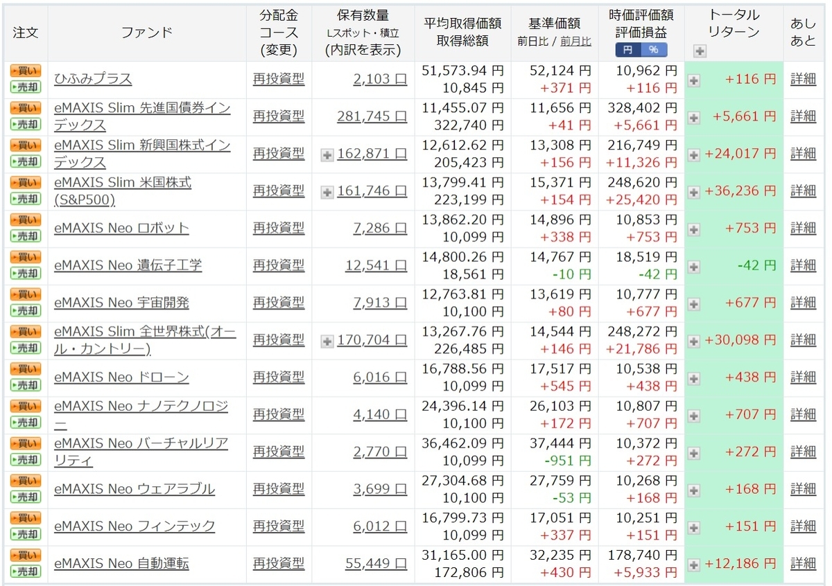Viewport: 832px width, 586px height.
Task: Click 再投資型 for eMAXIS Neo ドローン
Action: (x=279, y=378)
